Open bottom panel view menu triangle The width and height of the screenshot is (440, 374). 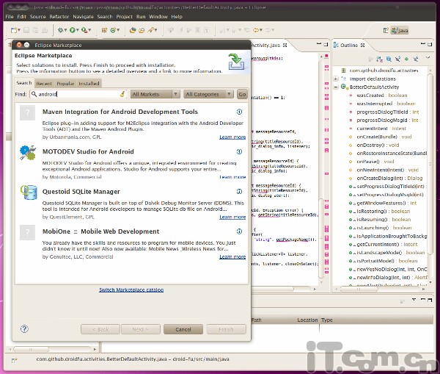(414, 300)
